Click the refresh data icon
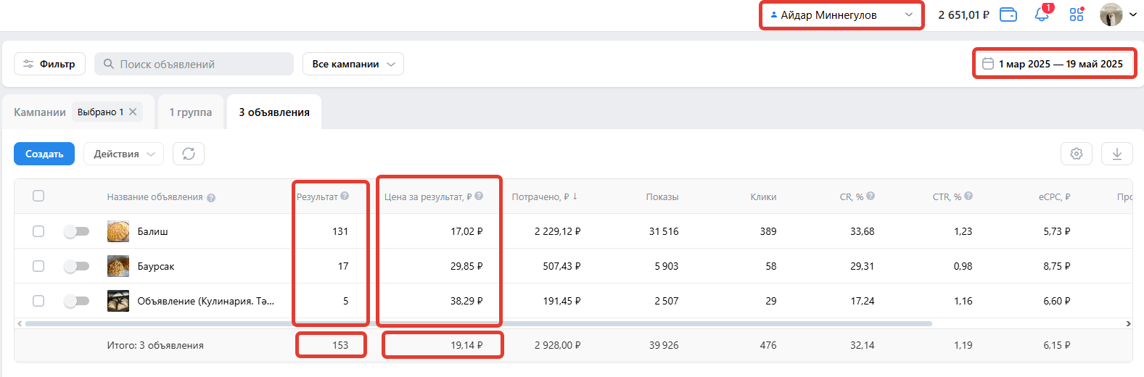 click(189, 154)
